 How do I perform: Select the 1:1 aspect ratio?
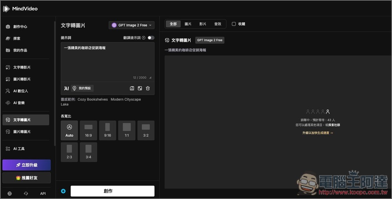click(x=127, y=130)
